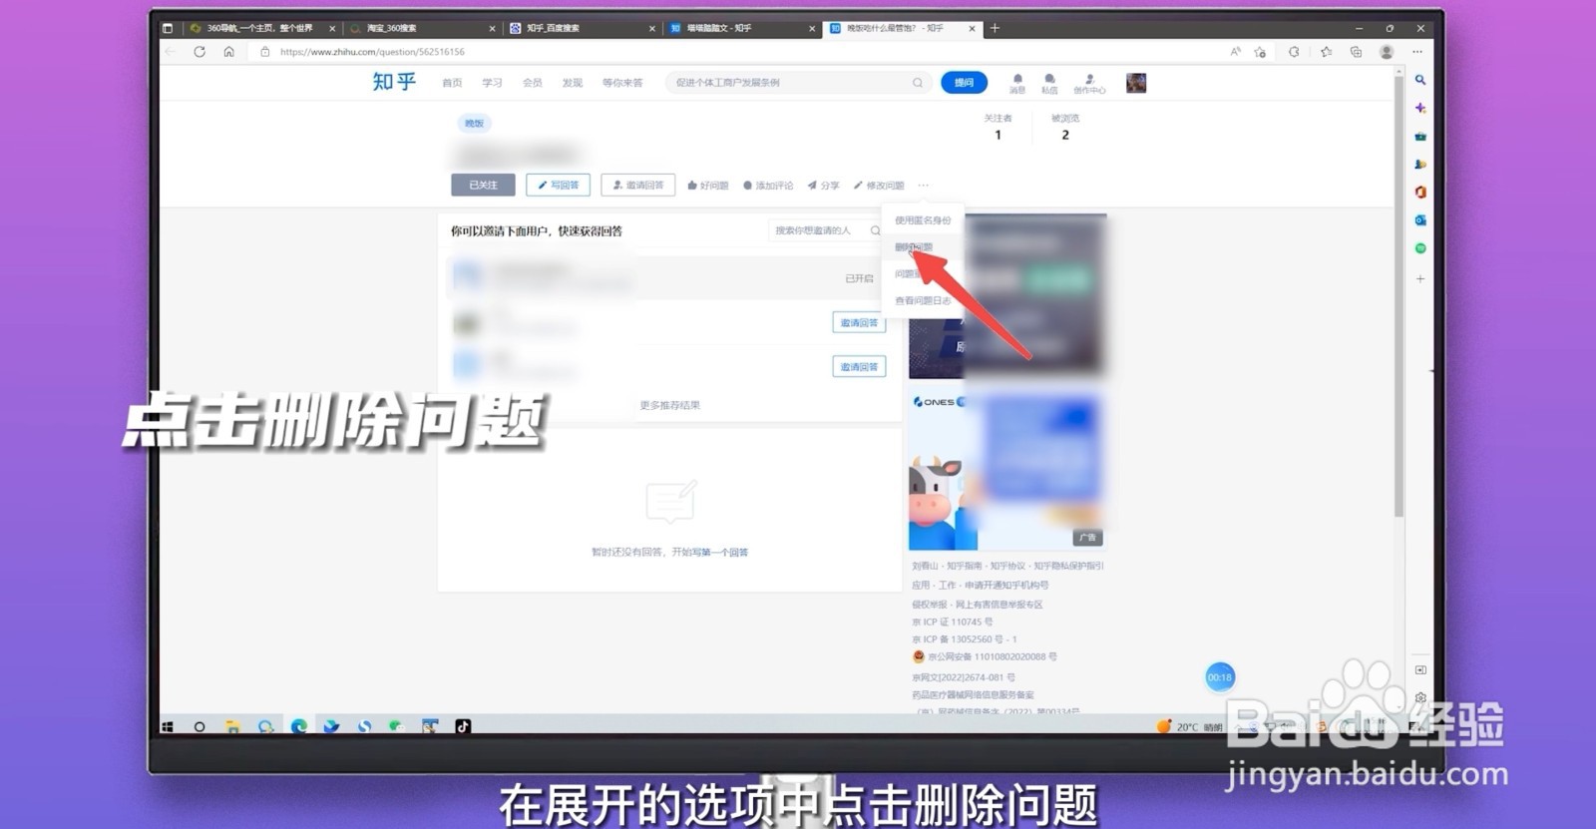1596x829 pixels.
Task: Click the Edge sidebar Outlook icon
Action: [1420, 219]
